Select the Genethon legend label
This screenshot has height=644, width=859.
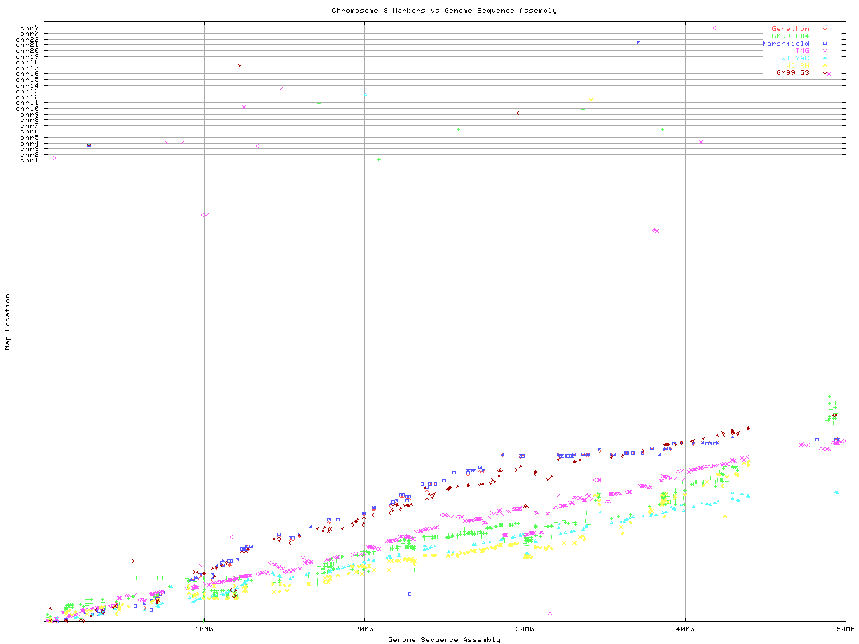click(790, 29)
